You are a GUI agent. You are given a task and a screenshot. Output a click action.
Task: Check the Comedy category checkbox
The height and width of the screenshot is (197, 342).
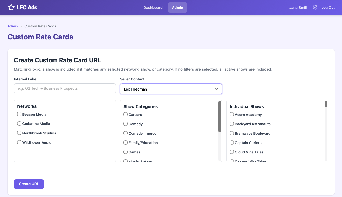(125, 124)
